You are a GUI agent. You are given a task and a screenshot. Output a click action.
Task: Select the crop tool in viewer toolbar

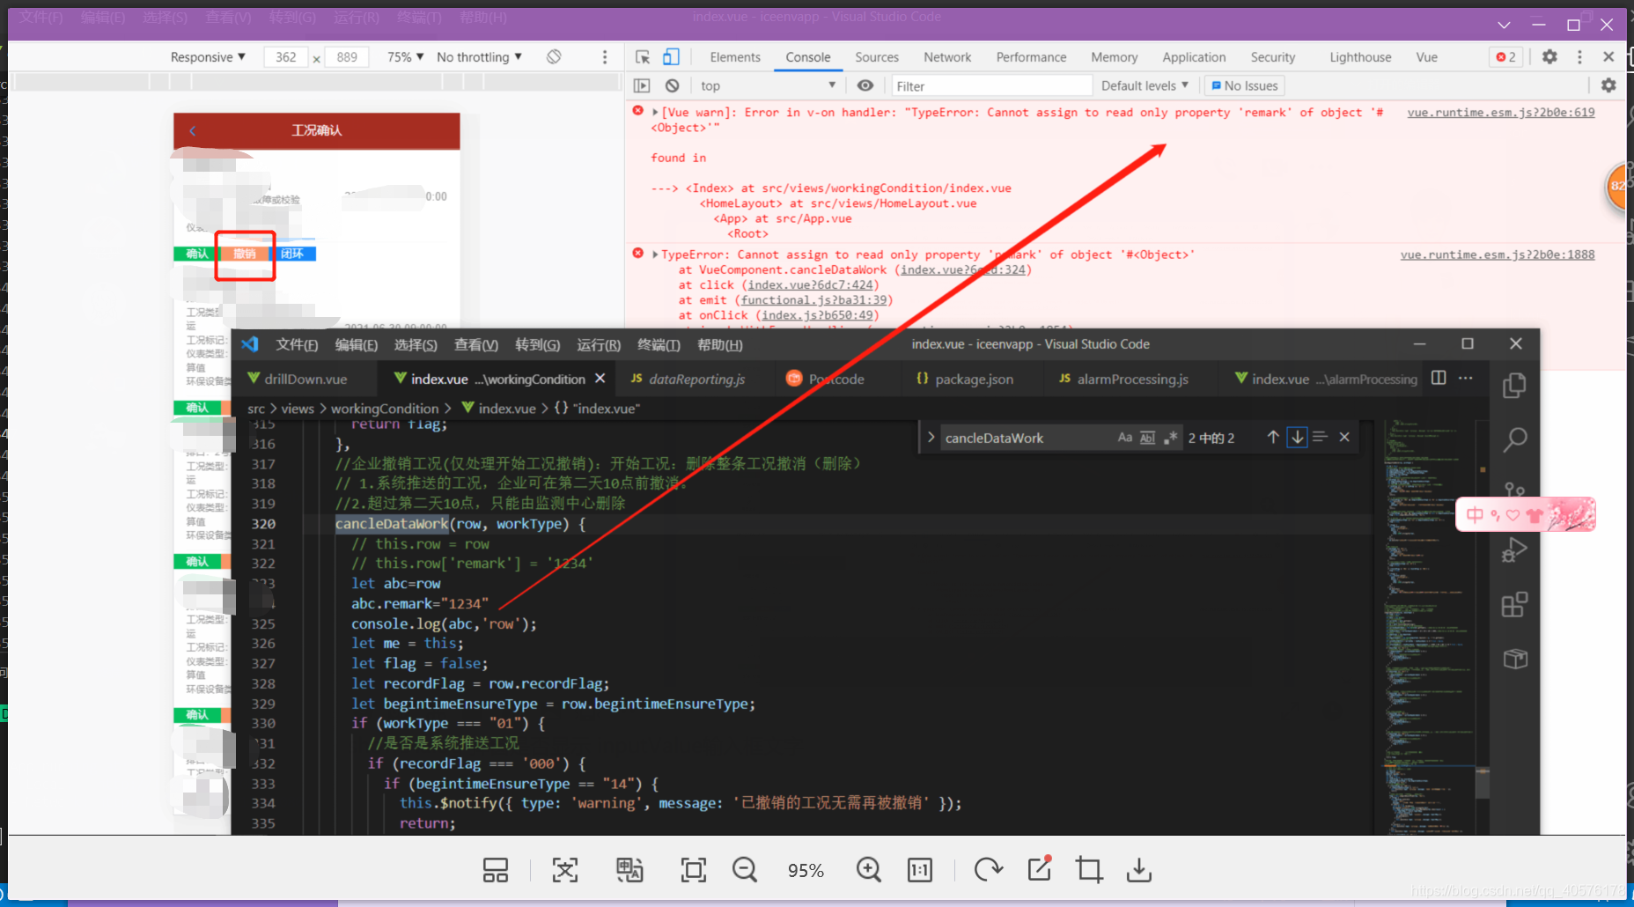pos(1089,870)
